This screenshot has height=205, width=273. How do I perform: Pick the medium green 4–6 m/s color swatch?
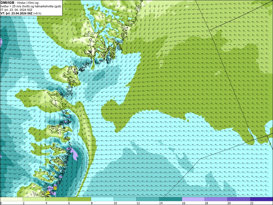[57, 199]
